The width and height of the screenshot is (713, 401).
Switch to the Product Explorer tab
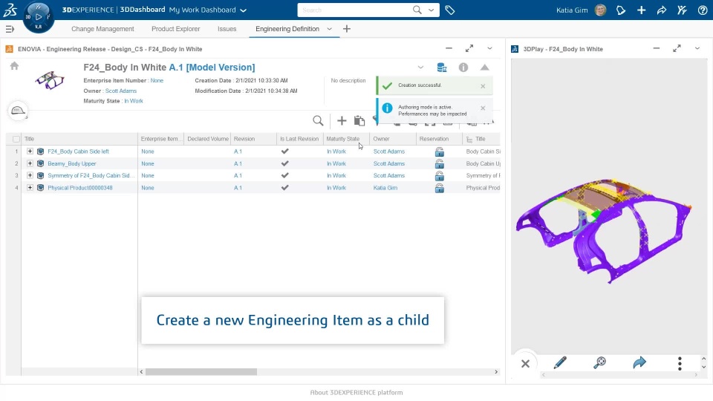tap(175, 29)
